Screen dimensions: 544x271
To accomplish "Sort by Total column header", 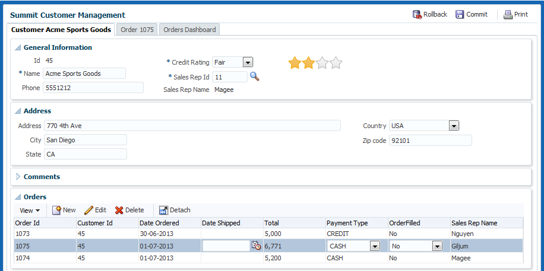I will pyautogui.click(x=294, y=223).
